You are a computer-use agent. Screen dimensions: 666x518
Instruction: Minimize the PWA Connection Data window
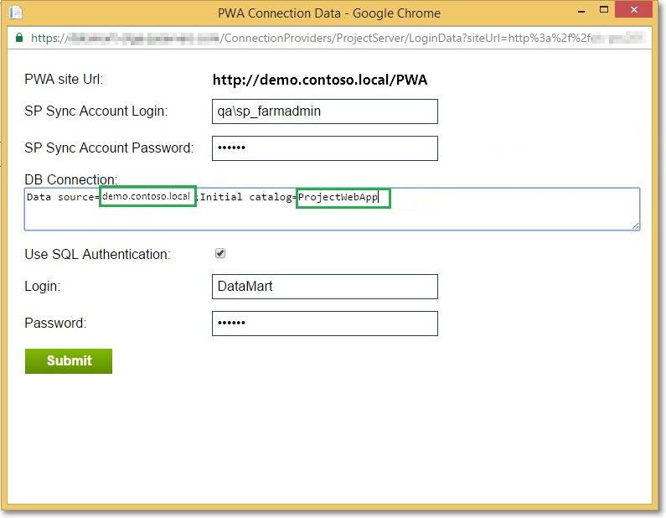(581, 11)
